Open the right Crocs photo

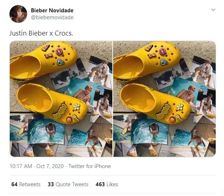(165, 99)
